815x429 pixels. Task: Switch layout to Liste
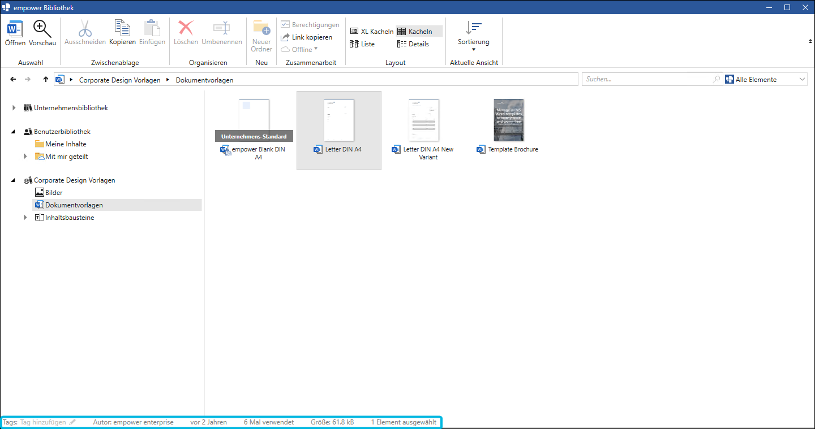click(x=362, y=44)
